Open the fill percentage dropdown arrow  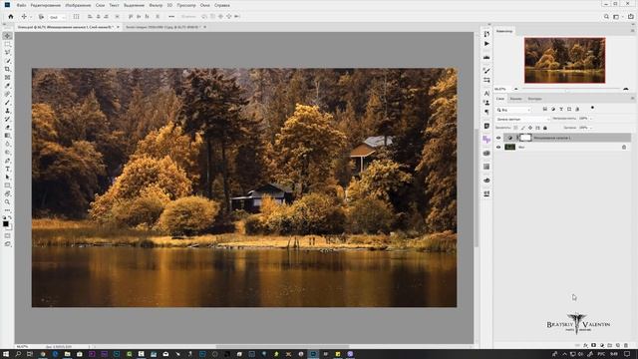[x=591, y=128]
